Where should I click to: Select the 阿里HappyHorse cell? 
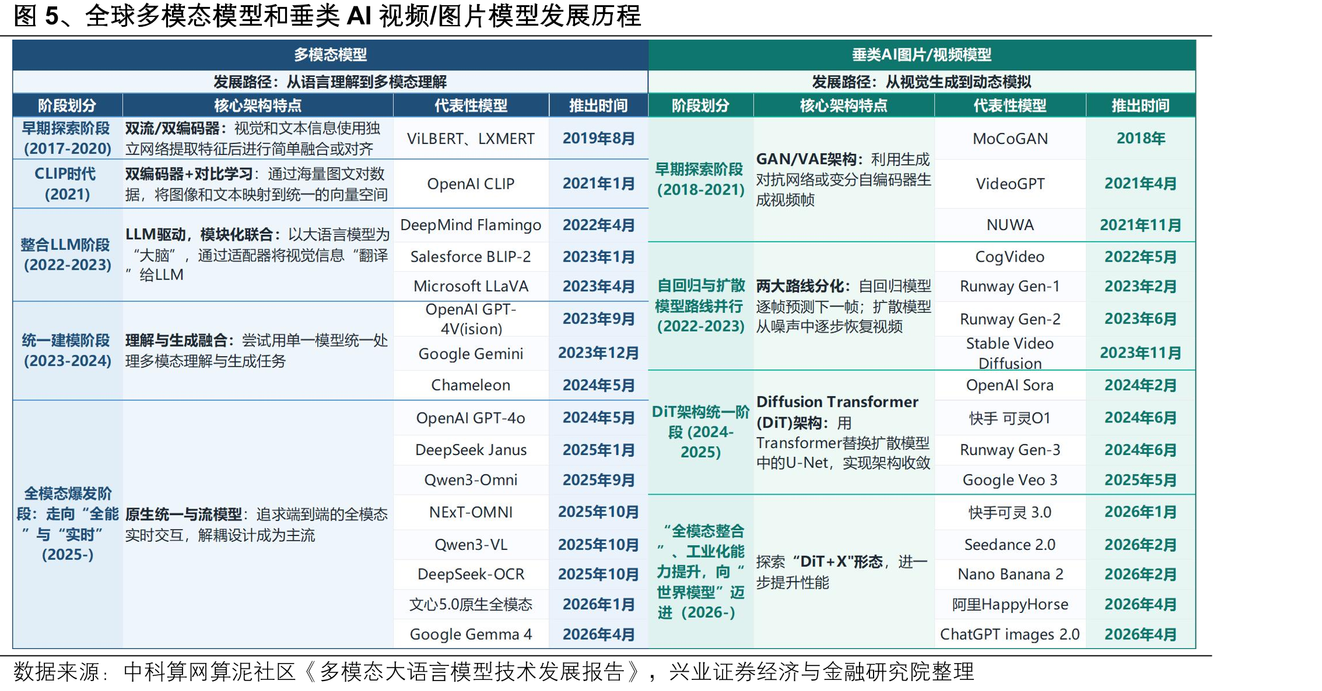point(1010,605)
